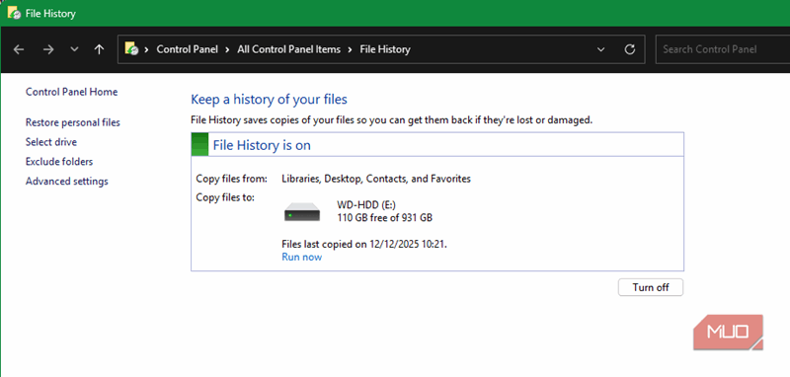
Task: Expand chevron after Control Panel breadcrumb
Action: (227, 49)
